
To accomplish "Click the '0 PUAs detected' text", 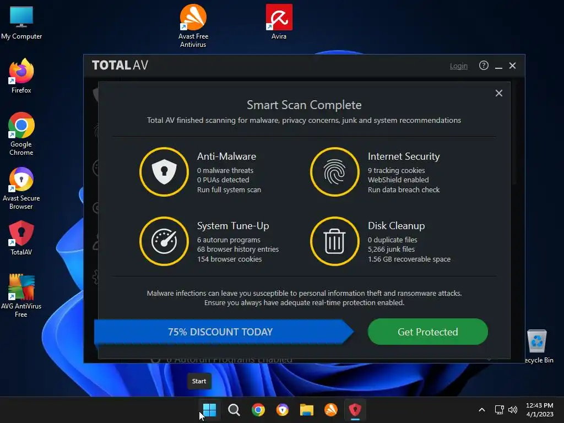I will click(223, 180).
